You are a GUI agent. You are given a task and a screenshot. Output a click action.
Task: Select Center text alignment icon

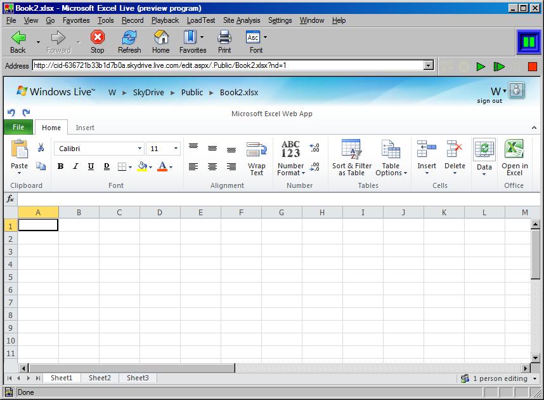(212, 167)
